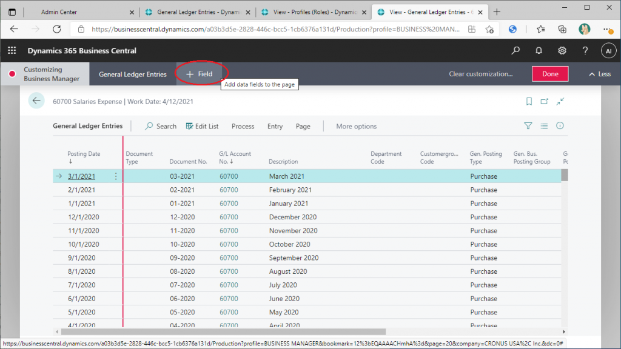Click Gen. Posting Type column header
This screenshot has width=621, height=349.
point(486,158)
